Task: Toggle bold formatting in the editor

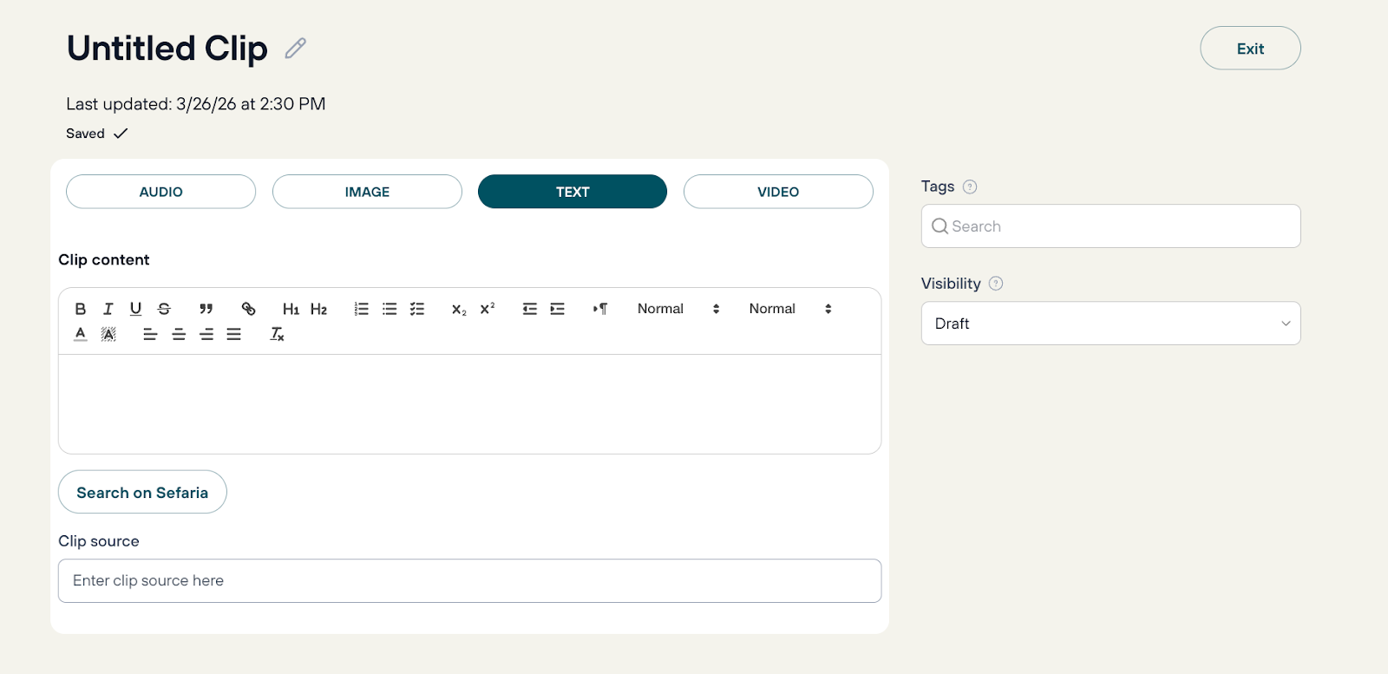Action: pyautogui.click(x=81, y=309)
